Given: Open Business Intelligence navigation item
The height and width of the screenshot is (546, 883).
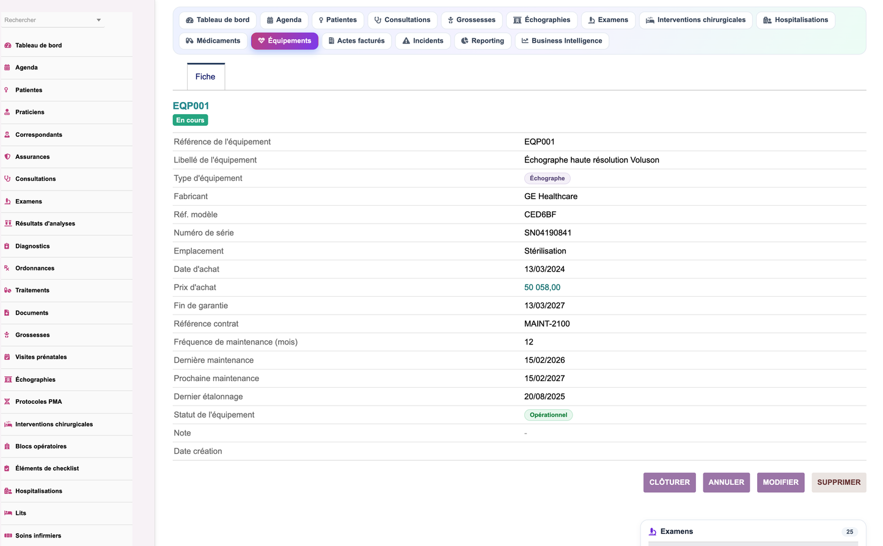Looking at the screenshot, I should click(562, 41).
